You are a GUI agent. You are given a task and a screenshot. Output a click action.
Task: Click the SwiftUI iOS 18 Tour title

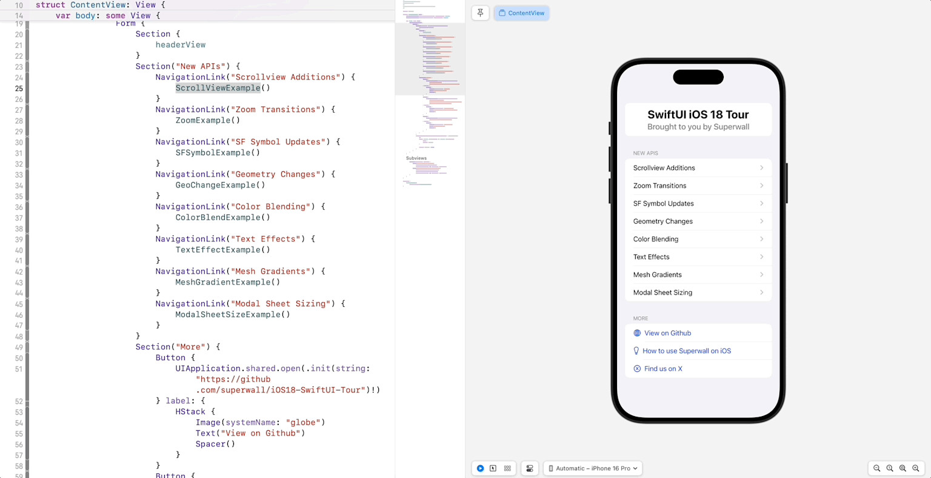coord(698,115)
